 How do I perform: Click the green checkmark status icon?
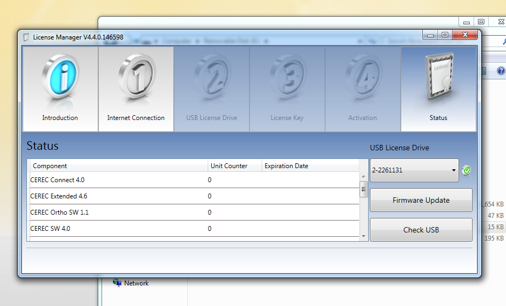[466, 170]
